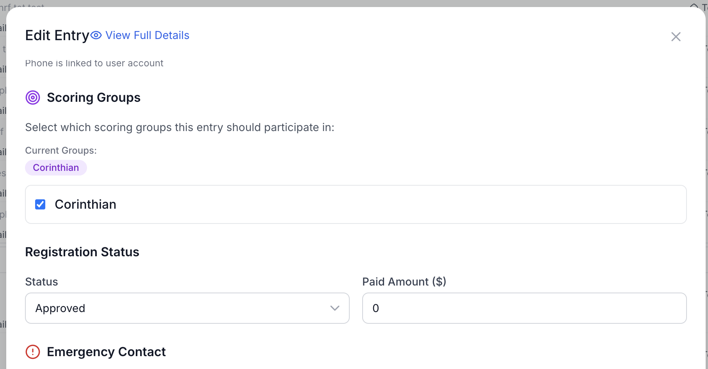The width and height of the screenshot is (708, 369).
Task: Click the Phone is linked to user account text
Action: [x=94, y=63]
